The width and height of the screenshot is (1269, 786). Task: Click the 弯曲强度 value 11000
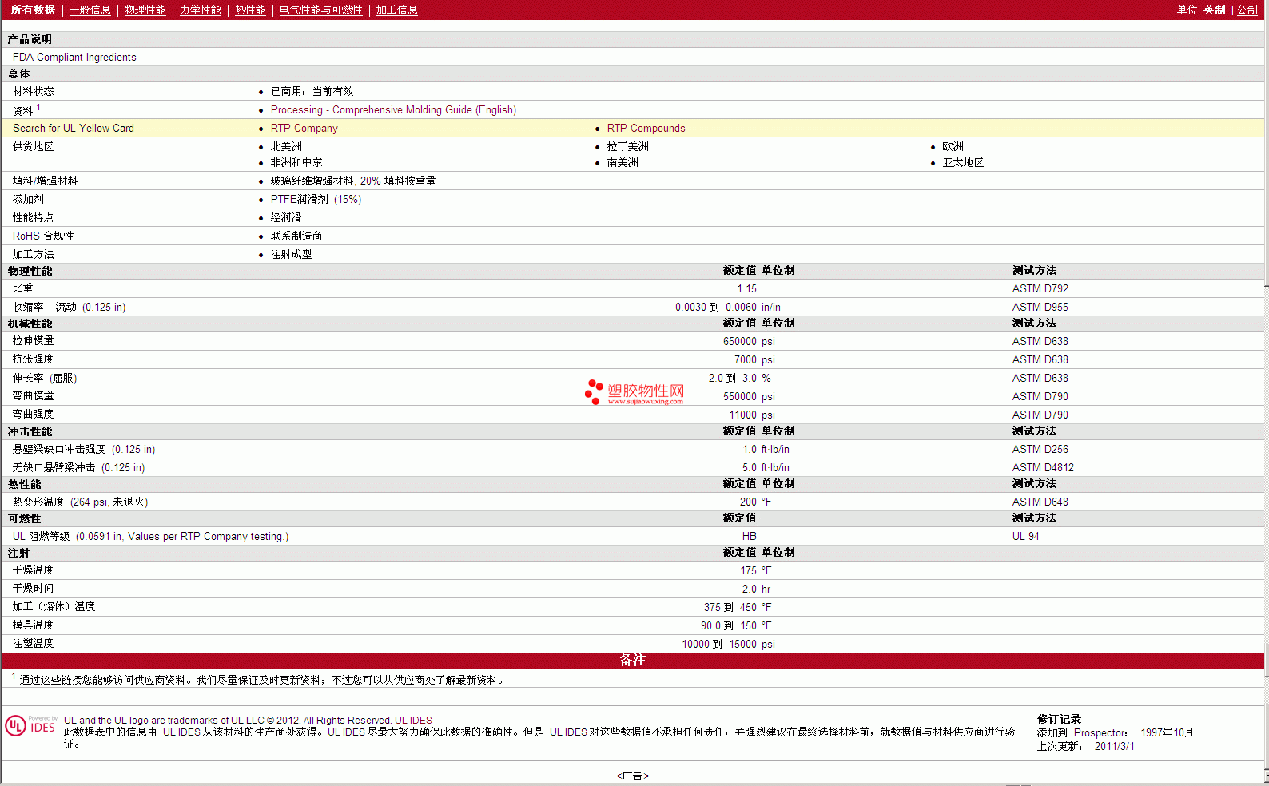pos(742,415)
